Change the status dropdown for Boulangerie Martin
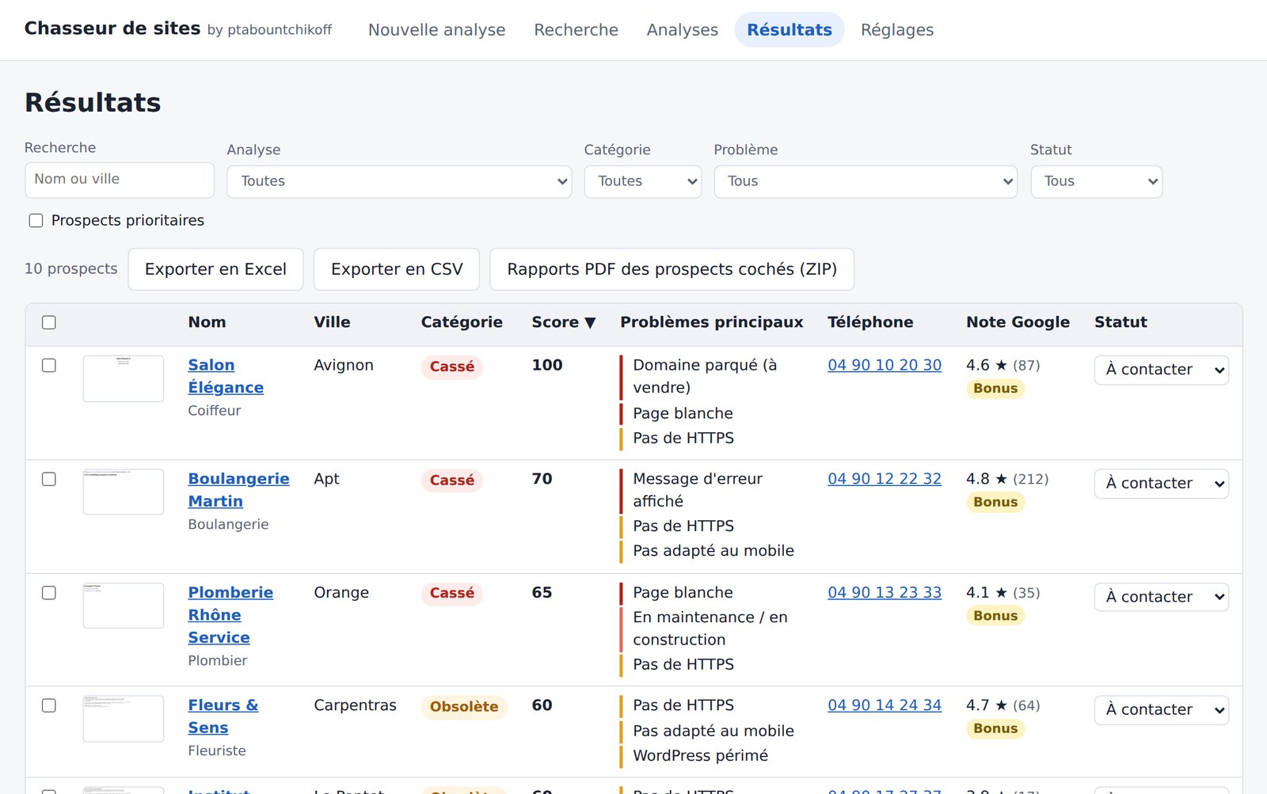This screenshot has width=1267, height=794. pos(1162,484)
